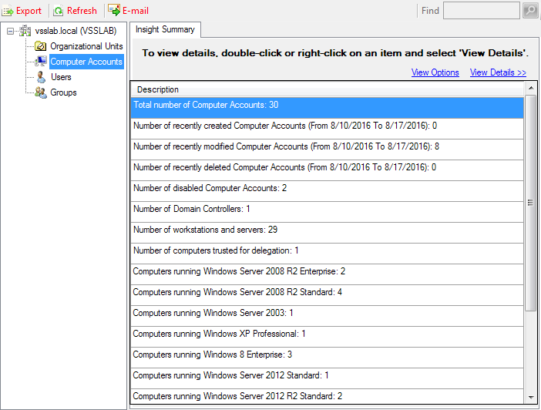Click inside the Find text field
Screen dimensions: 541x410
[x=482, y=10]
